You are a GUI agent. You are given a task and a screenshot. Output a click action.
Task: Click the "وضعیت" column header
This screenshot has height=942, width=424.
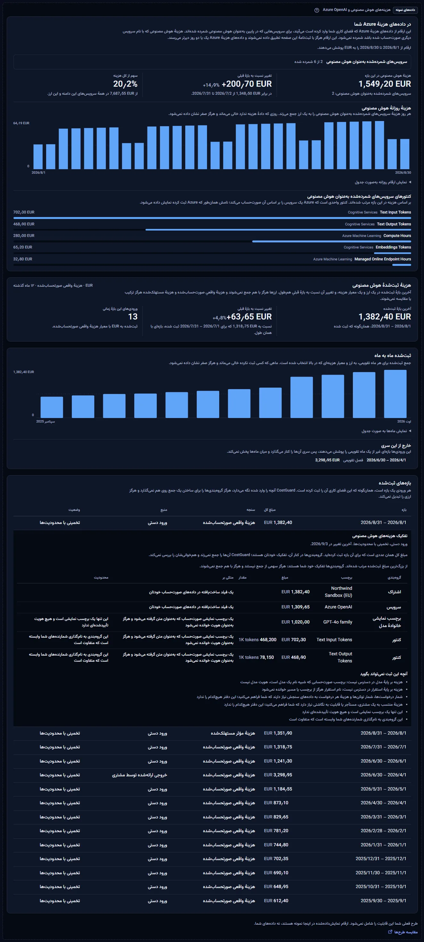pyautogui.click(x=74, y=510)
